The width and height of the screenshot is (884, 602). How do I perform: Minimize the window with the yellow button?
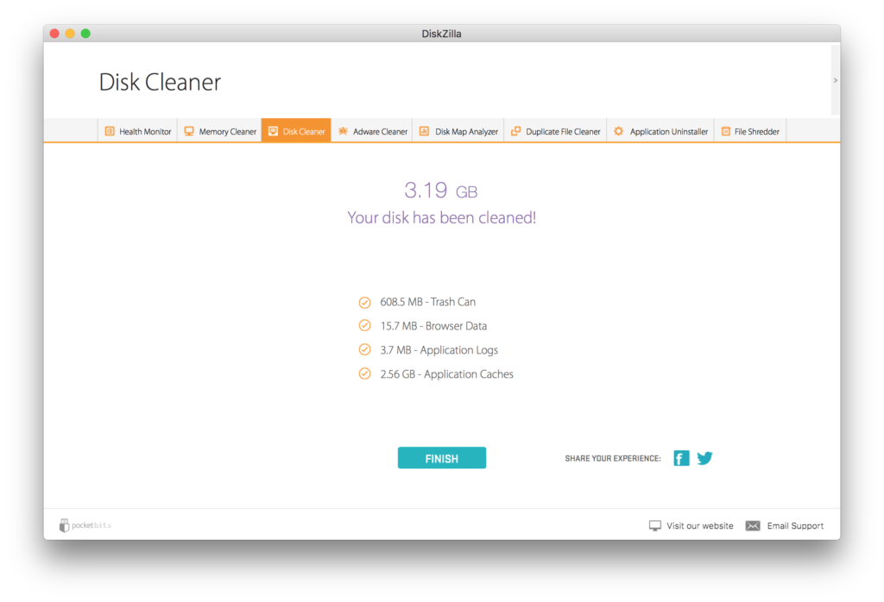(70, 34)
